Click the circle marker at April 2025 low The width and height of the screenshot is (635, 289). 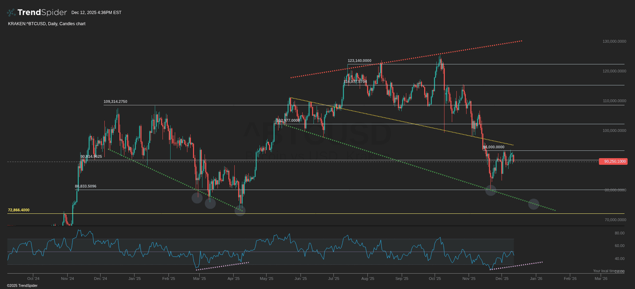tap(240, 210)
